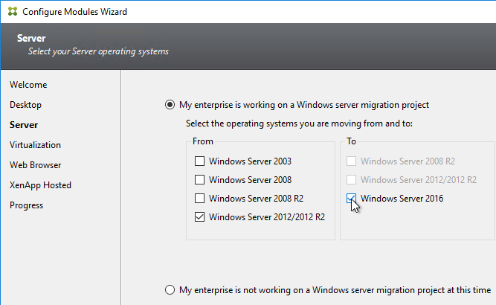Click the To group box label
Viewport: 496px width, 305px height.
(x=351, y=141)
